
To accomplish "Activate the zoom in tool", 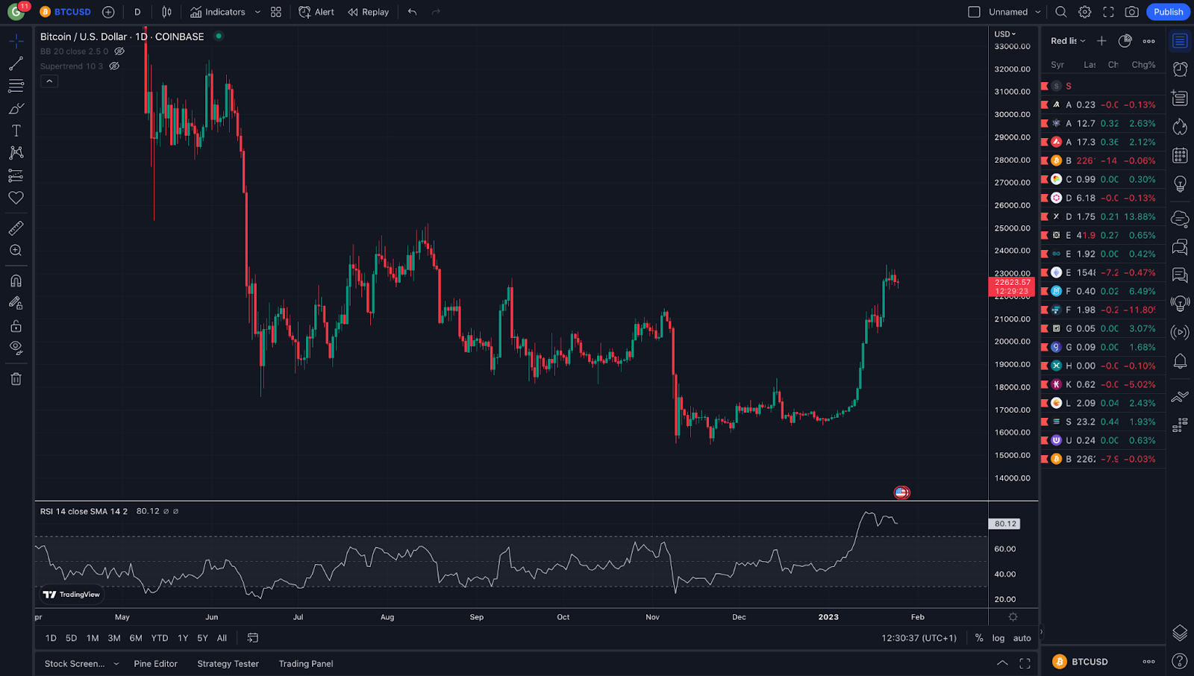I will (x=16, y=251).
